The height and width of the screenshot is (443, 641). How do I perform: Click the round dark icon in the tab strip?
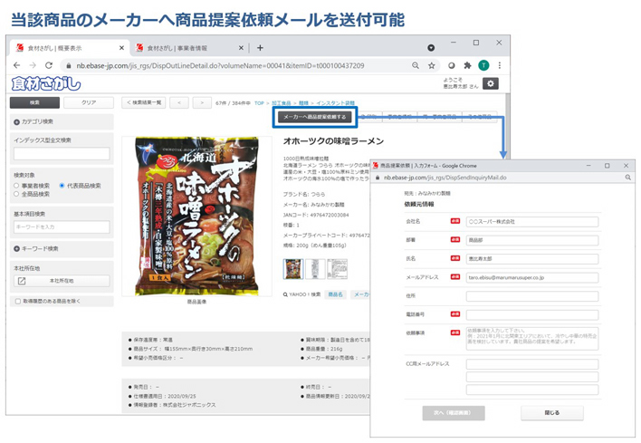(x=431, y=48)
